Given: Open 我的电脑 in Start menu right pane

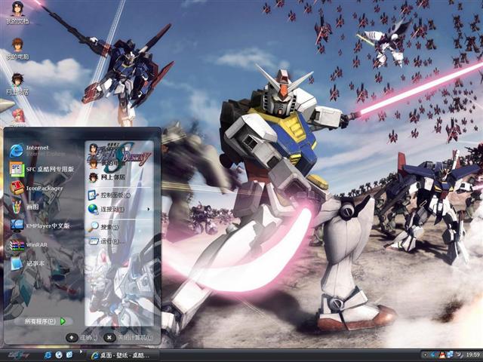Looking at the screenshot, I should pos(106,163).
